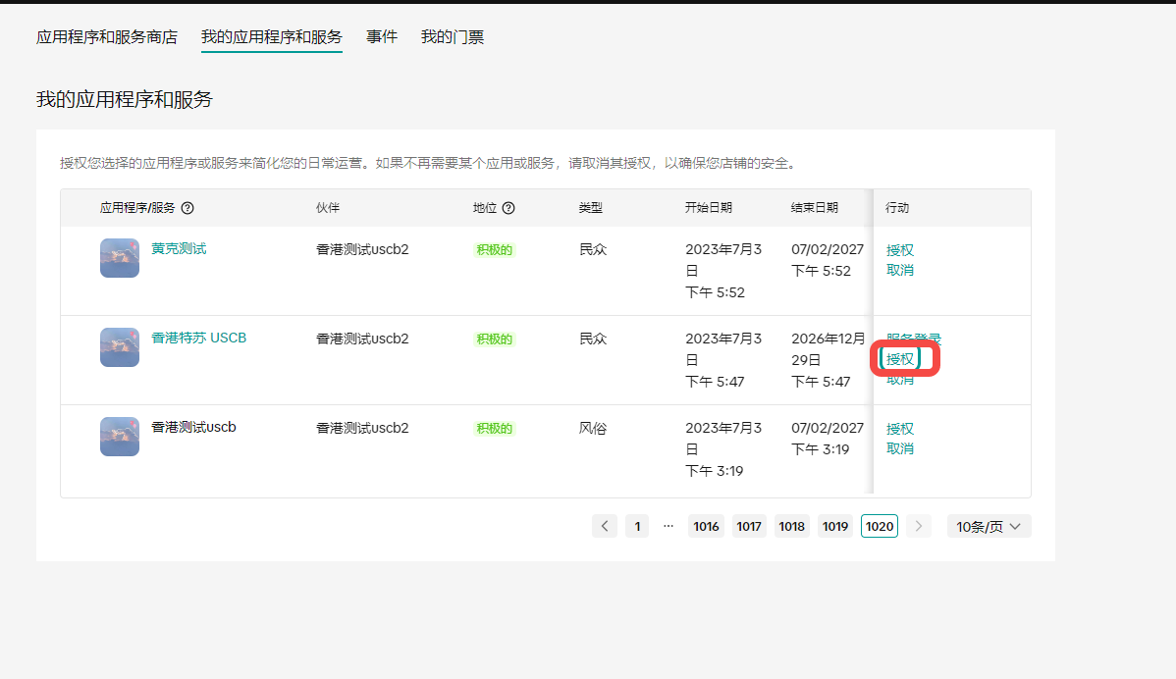Image resolution: width=1176 pixels, height=679 pixels.
Task: Click the 黄克测试 app thumbnail image
Action: click(x=120, y=258)
